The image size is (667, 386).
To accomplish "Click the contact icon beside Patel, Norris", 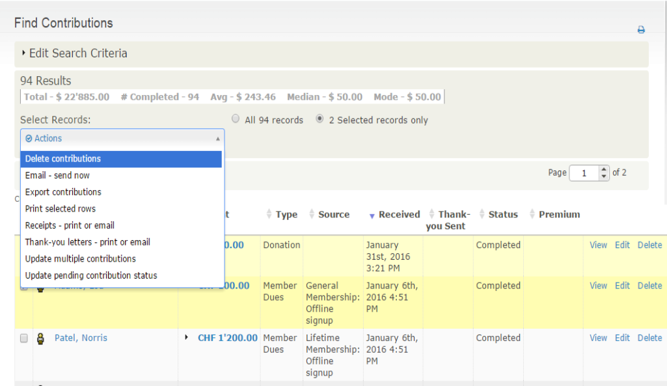I will (x=42, y=337).
